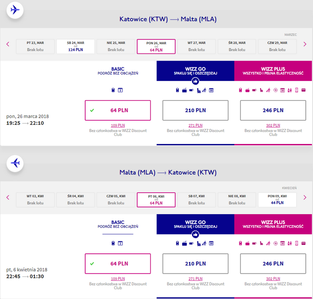The width and height of the screenshot is (313, 299).
Task: Select PON 26, MAR date at 64 PLN
Action: tap(156, 47)
